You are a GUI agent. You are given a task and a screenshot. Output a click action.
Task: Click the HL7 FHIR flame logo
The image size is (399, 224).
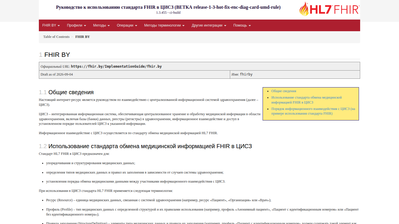(329, 9)
